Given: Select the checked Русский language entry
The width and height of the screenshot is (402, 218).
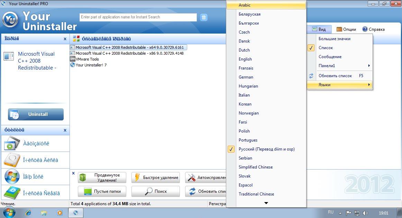Looking at the screenshot, I should (x=266, y=149).
